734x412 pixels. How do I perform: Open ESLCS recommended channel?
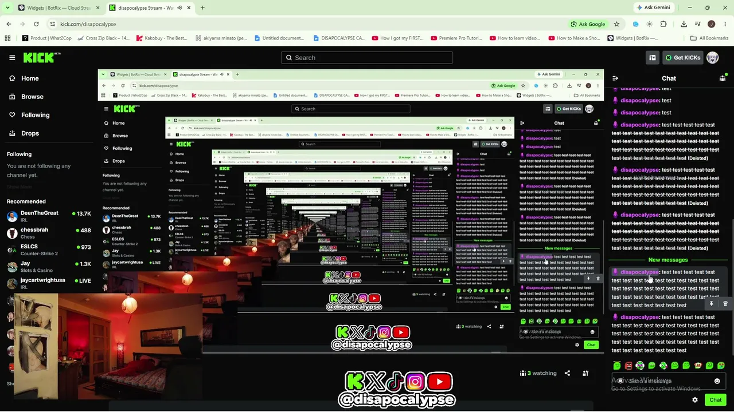[49, 250]
